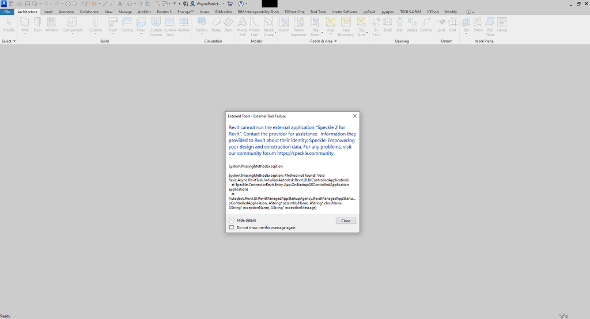Collapse details with Hide details chevron
Image resolution: width=590 pixels, height=319 pixels.
(232, 220)
